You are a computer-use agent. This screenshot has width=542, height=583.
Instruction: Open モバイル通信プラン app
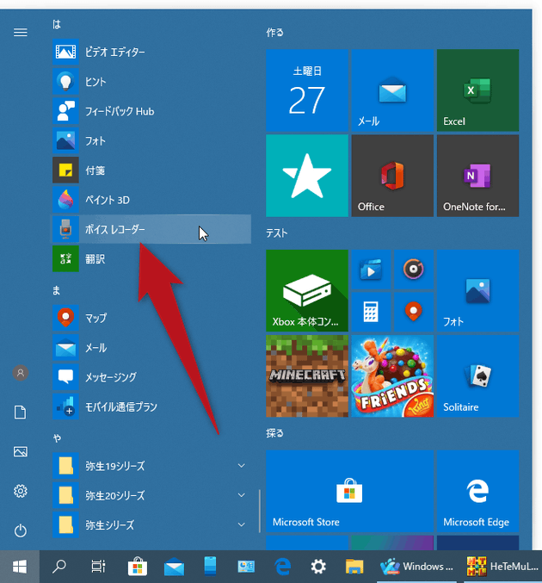tap(151, 406)
